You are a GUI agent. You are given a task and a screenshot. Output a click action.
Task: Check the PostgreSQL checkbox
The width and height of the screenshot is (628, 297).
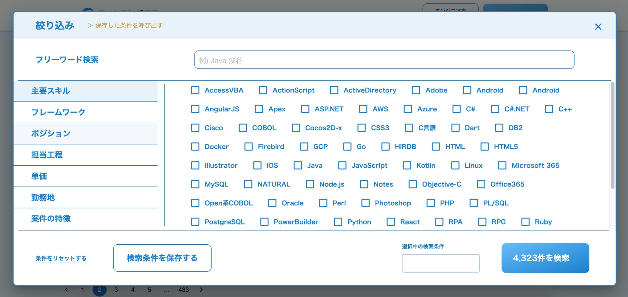195,222
